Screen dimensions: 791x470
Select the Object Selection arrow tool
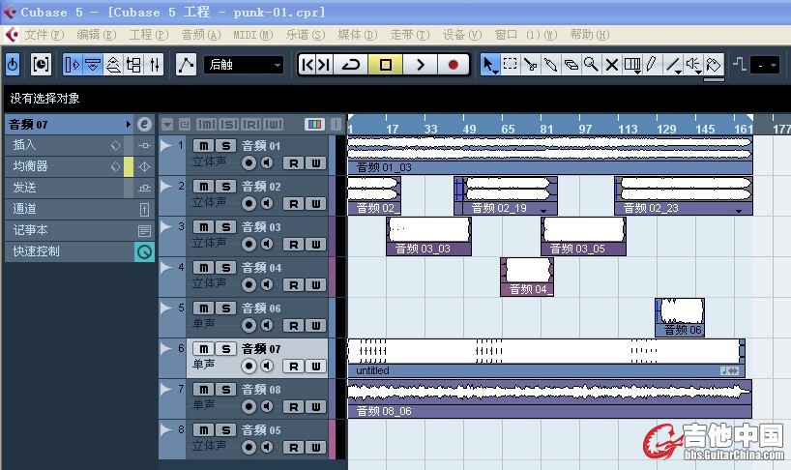coord(489,65)
